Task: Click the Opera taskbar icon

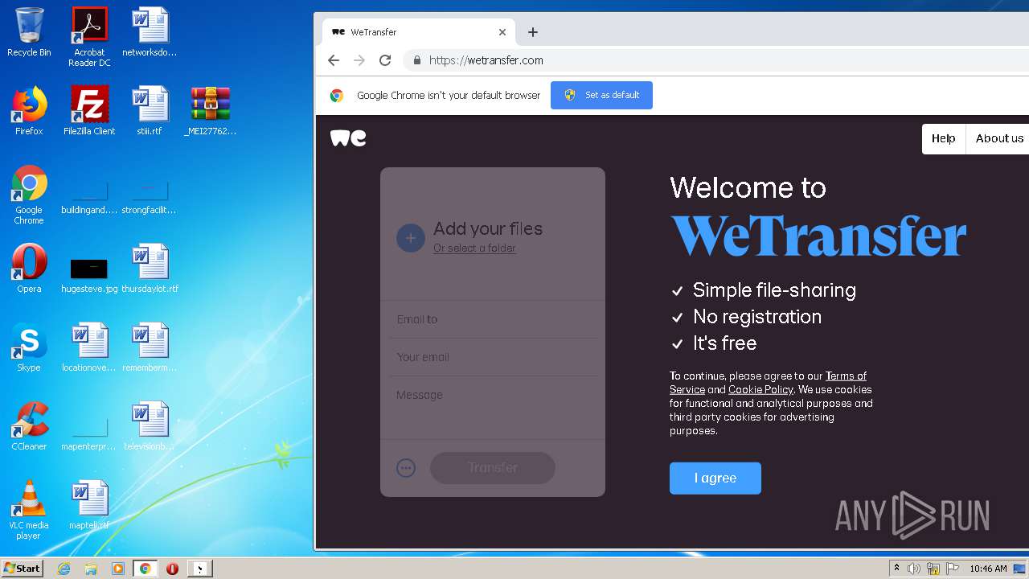Action: [x=172, y=569]
